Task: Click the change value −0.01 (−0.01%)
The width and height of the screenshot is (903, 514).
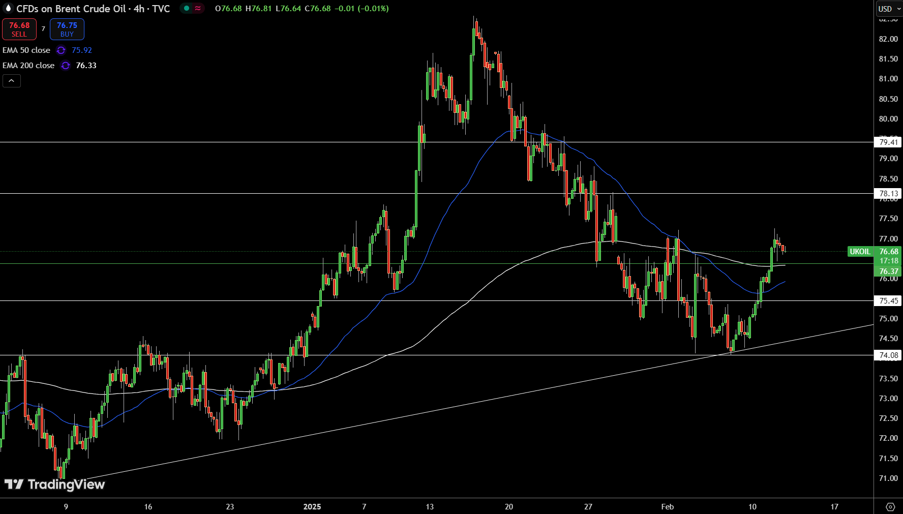Action: tap(362, 9)
